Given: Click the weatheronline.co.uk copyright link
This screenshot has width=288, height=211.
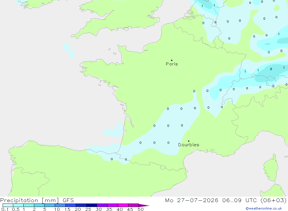Looking at the screenshot, I should pos(264,208).
